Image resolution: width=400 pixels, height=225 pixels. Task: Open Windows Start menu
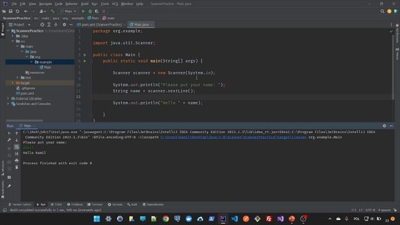(97, 219)
